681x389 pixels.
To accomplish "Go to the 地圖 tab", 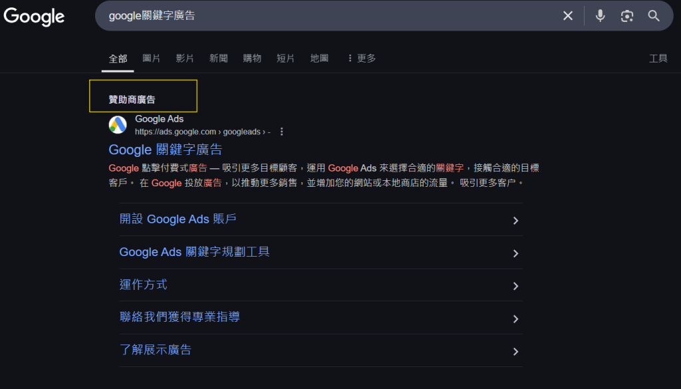I will (319, 58).
